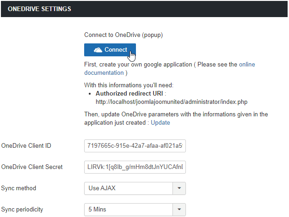The width and height of the screenshot is (289, 217).
Task: Click the Connect to OneDrive (popup) text
Action: 123,35
